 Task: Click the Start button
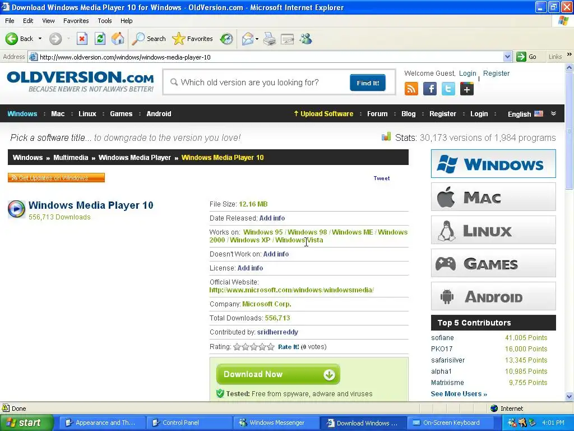27,423
